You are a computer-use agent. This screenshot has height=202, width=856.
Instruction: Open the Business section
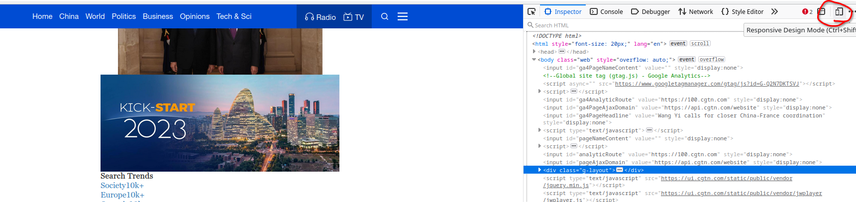point(158,16)
